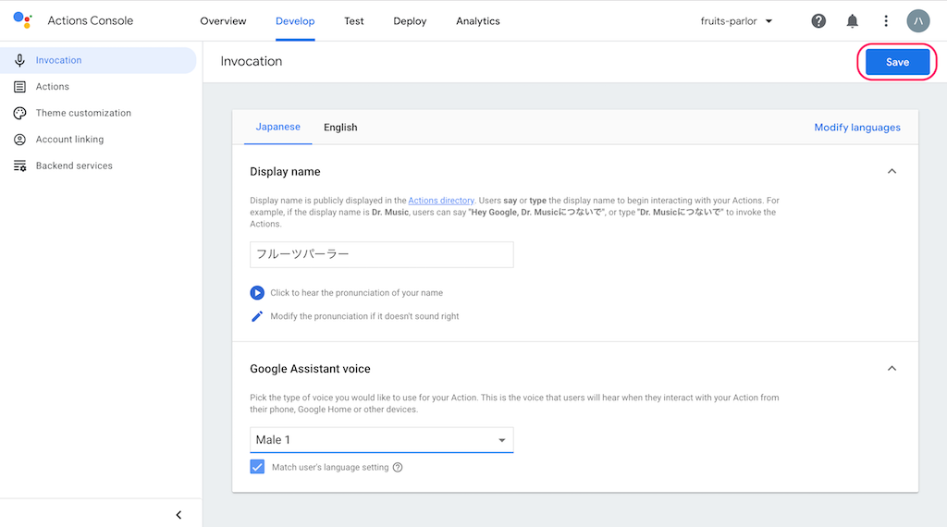Select Invocation in the sidebar

pos(98,60)
